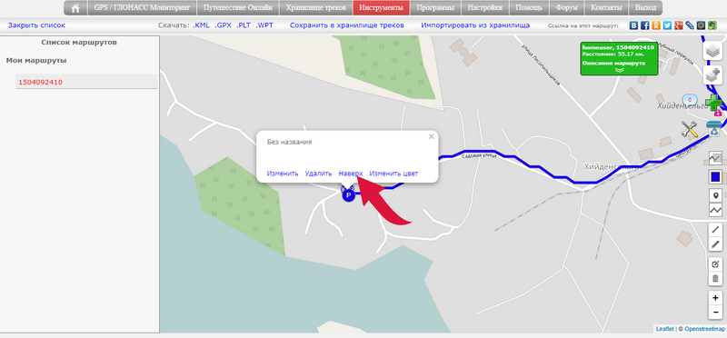Click the wrench and screwdriver marker

690,129
